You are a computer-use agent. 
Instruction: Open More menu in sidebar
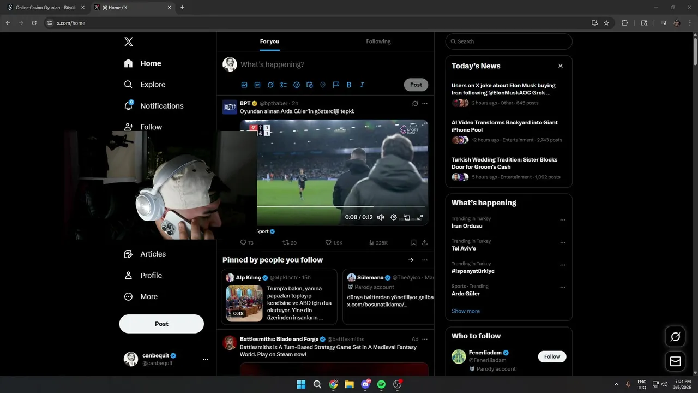click(141, 297)
